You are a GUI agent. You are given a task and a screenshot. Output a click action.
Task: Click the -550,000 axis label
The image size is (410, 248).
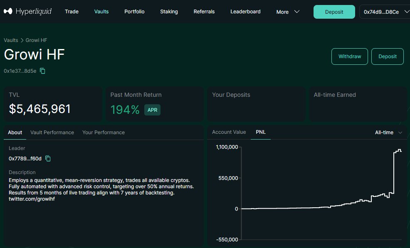[x=227, y=239]
